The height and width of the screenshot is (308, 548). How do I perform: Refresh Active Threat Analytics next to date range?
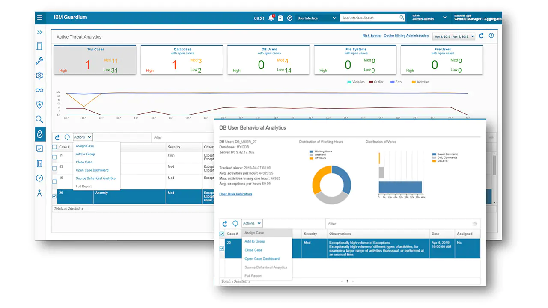[481, 36]
